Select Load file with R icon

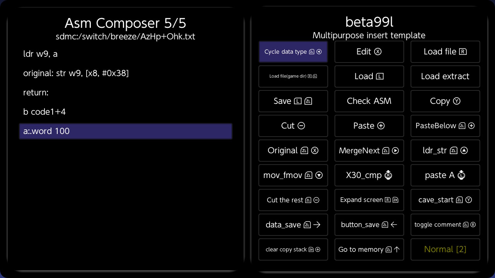[x=445, y=52]
